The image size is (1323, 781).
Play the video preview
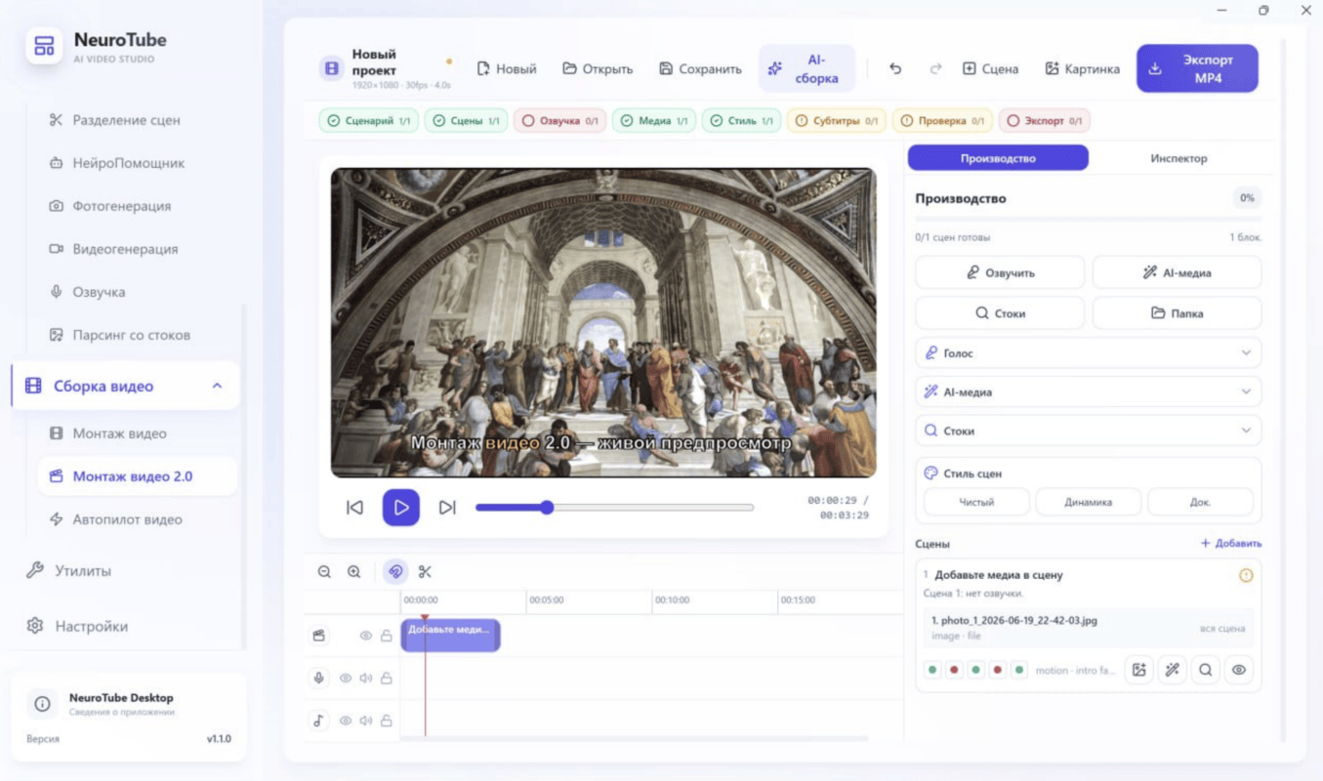[x=401, y=508]
